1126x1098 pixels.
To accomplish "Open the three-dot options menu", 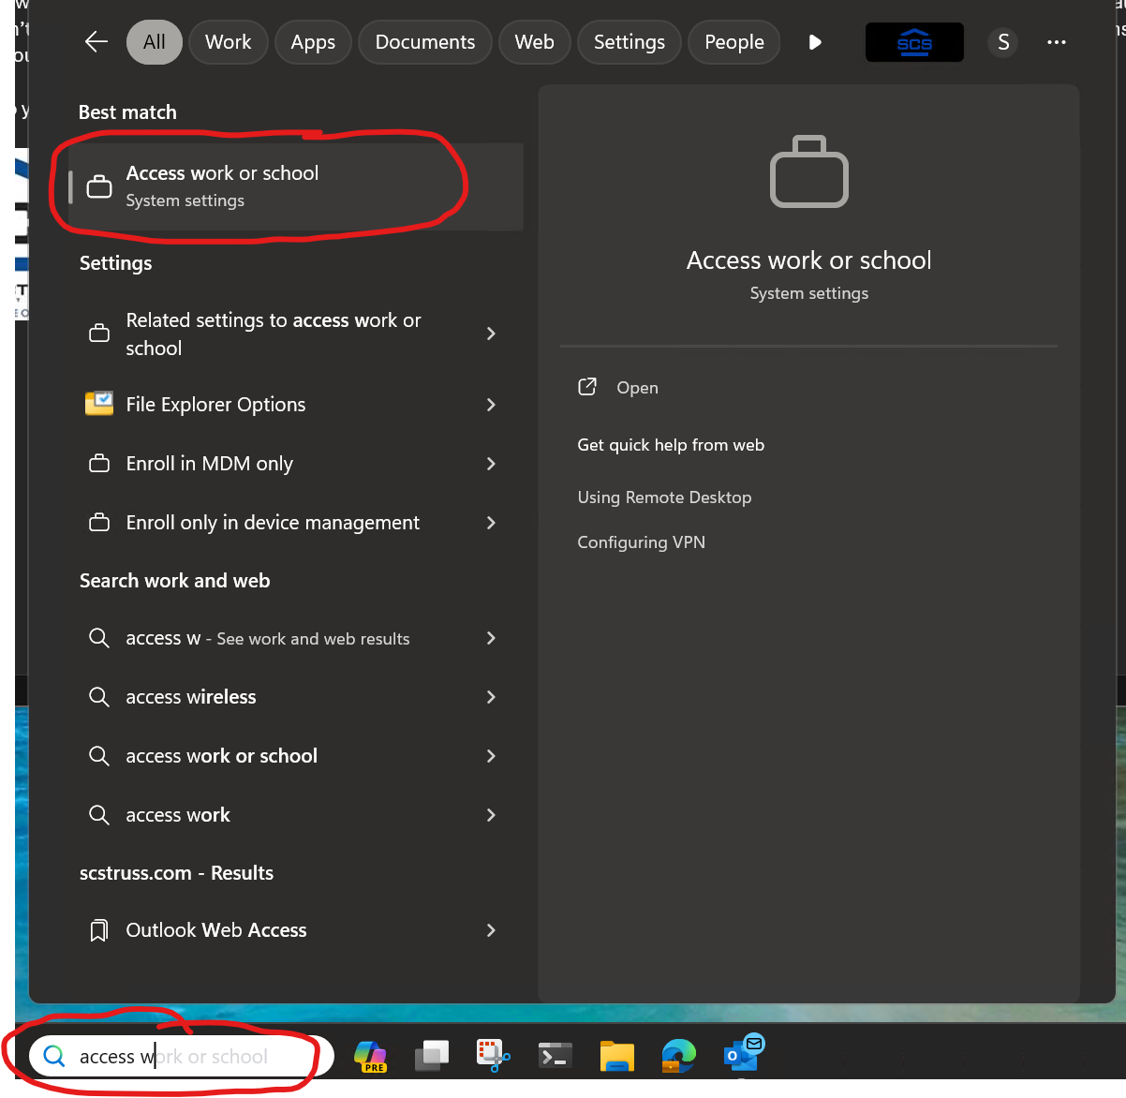I will [x=1057, y=42].
